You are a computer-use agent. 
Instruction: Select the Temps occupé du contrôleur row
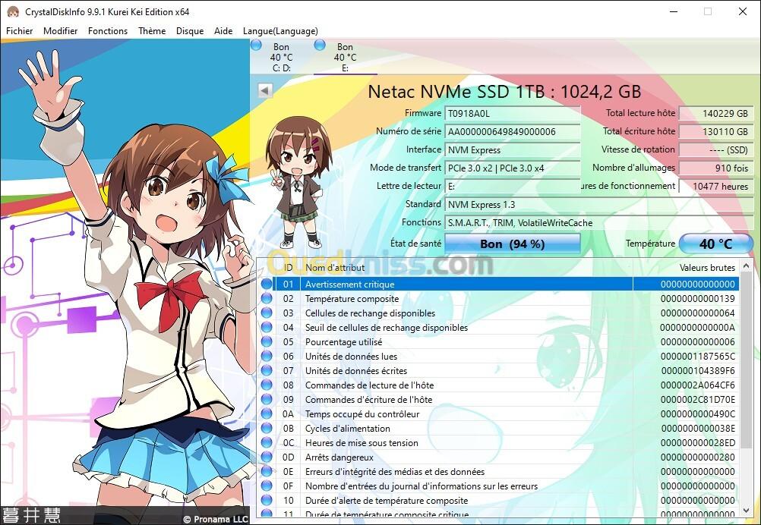click(500, 414)
